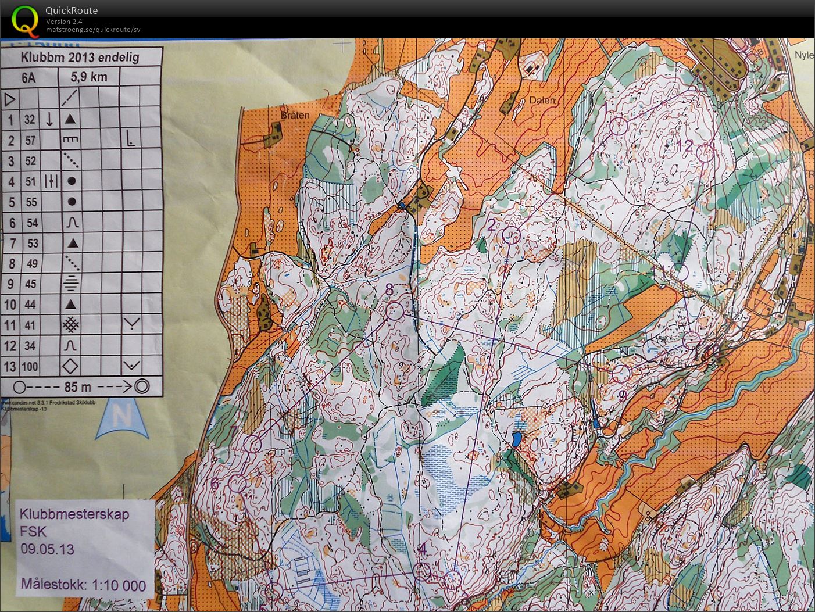Click the double-circle finish symbol in the table
The height and width of the screenshot is (612, 815).
[142, 385]
